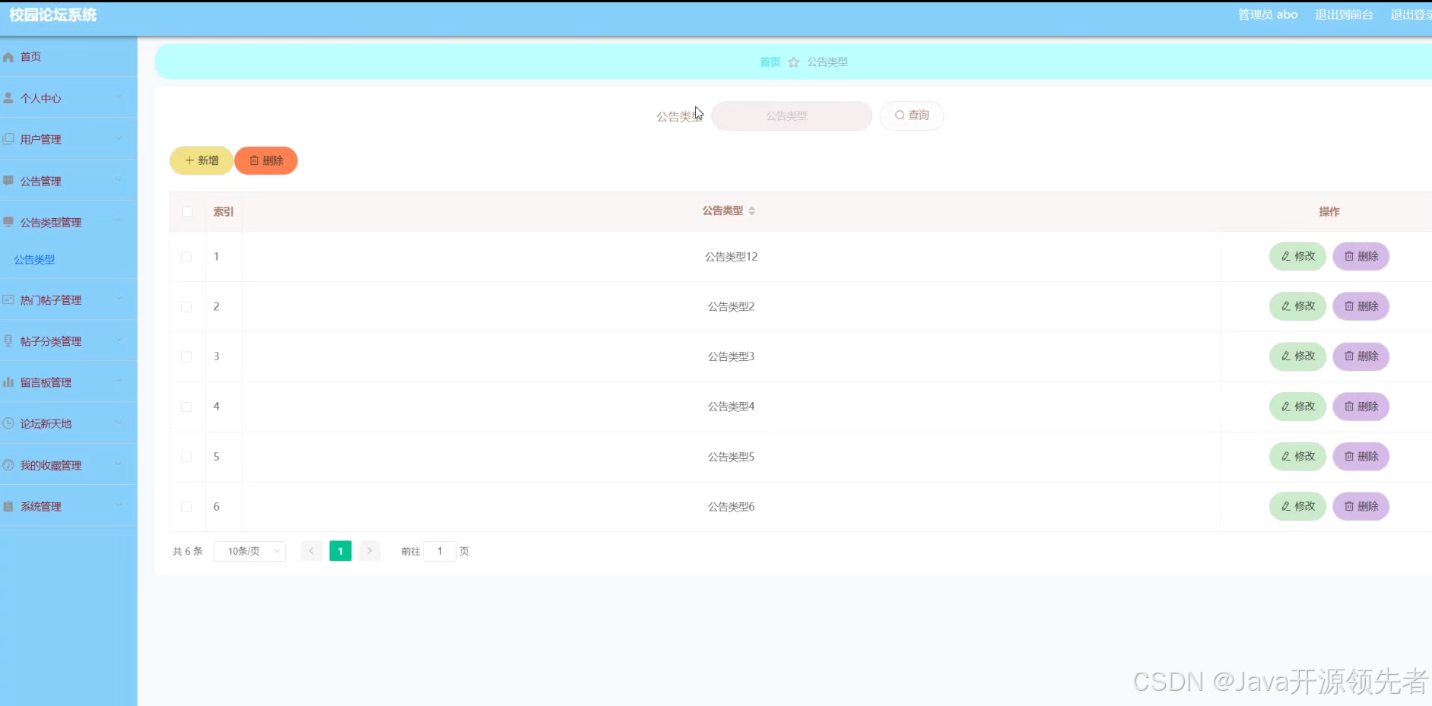Click the 公告类型5 table cell
The height and width of the screenshot is (706, 1432).
pyautogui.click(x=732, y=457)
